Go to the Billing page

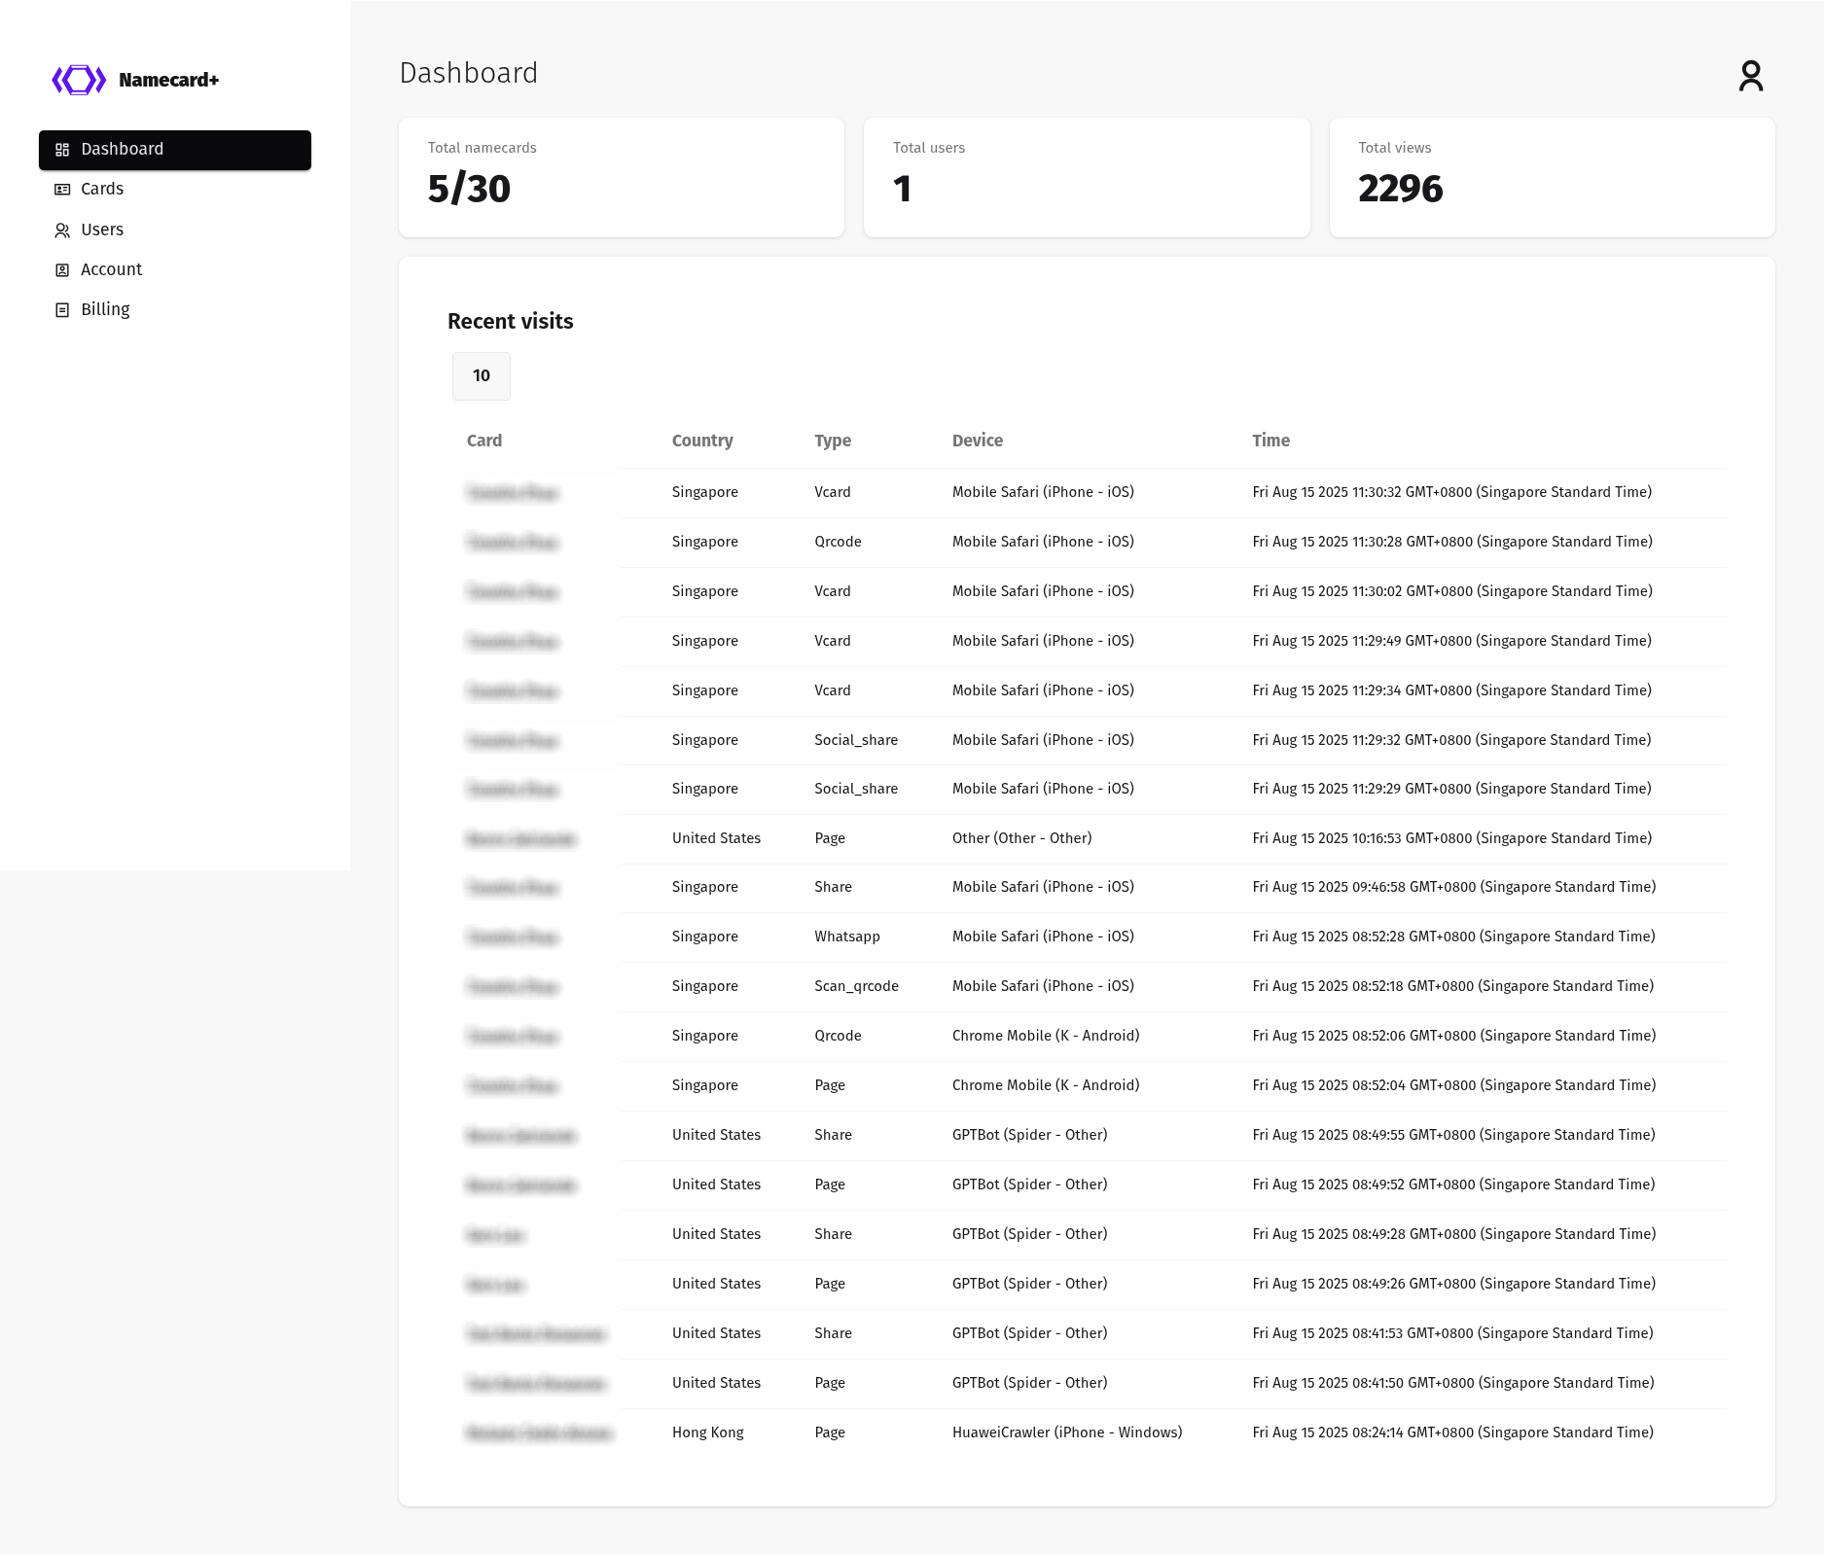tap(105, 309)
